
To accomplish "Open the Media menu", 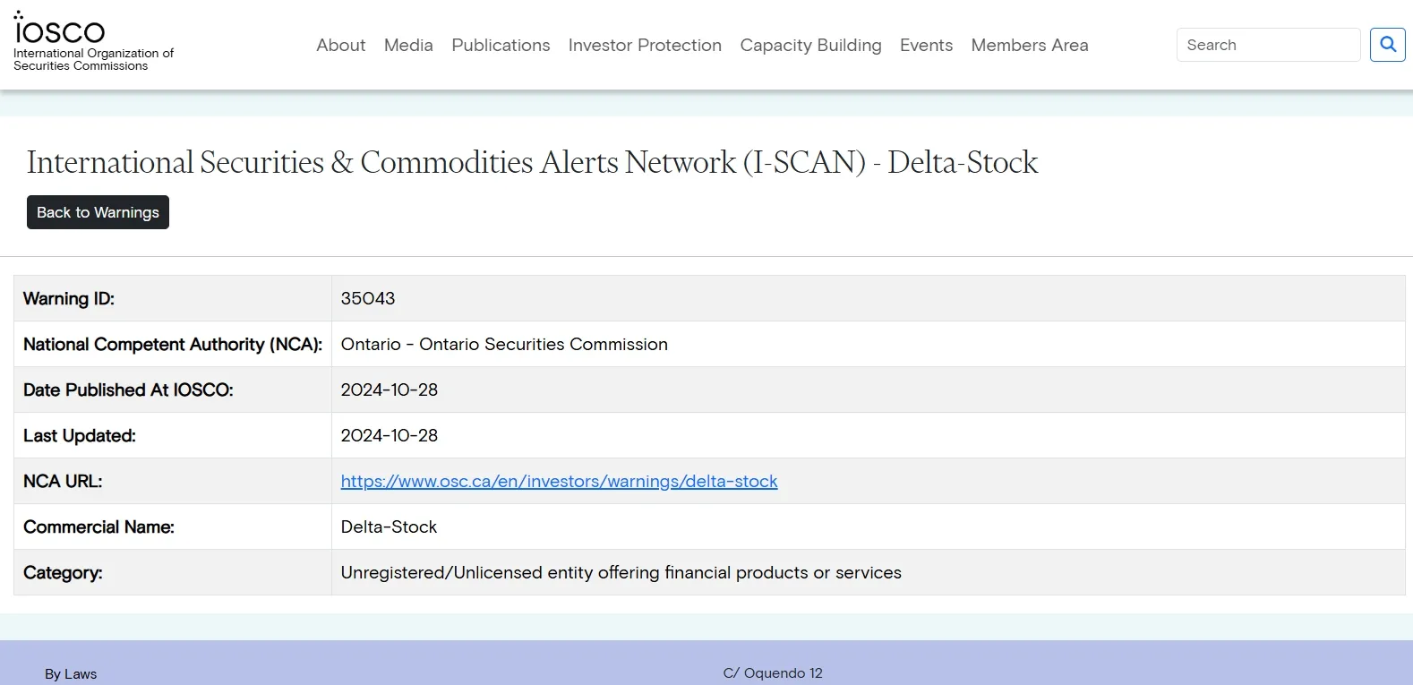I will [x=408, y=45].
